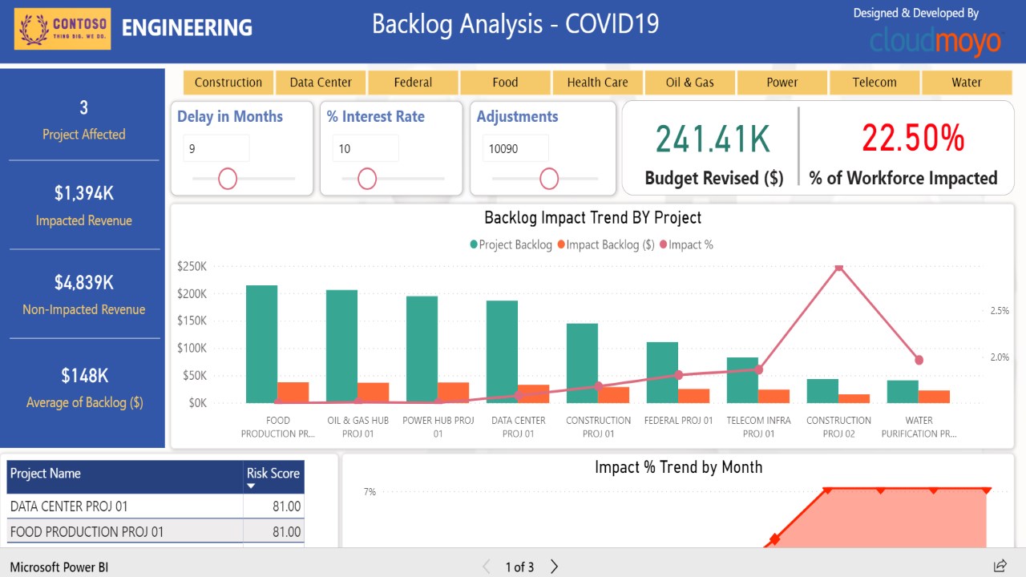Image resolution: width=1026 pixels, height=577 pixels.
Task: Go to the previous report page arrow
Action: 486,567
